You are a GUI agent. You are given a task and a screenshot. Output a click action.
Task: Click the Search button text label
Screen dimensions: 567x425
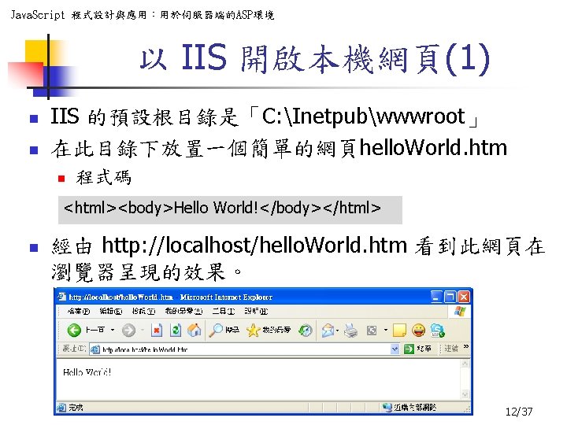232,330
